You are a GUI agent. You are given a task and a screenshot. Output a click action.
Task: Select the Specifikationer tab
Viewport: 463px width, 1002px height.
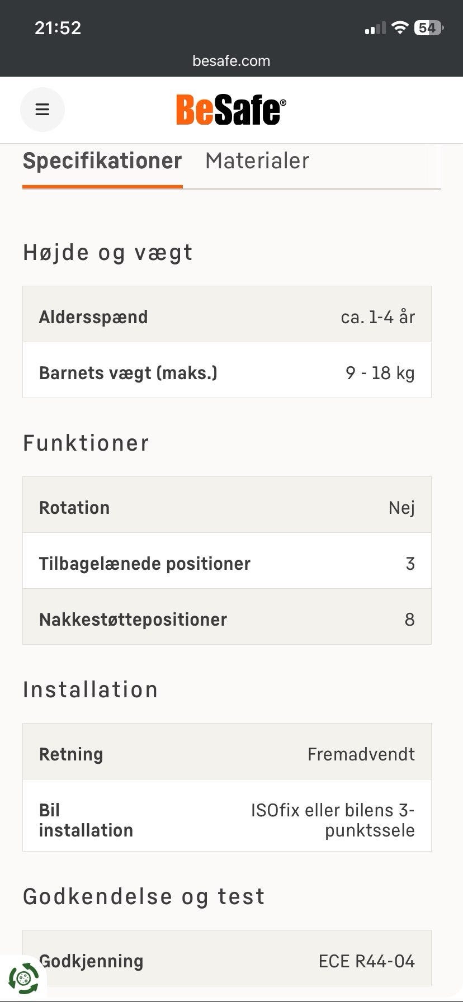102,161
